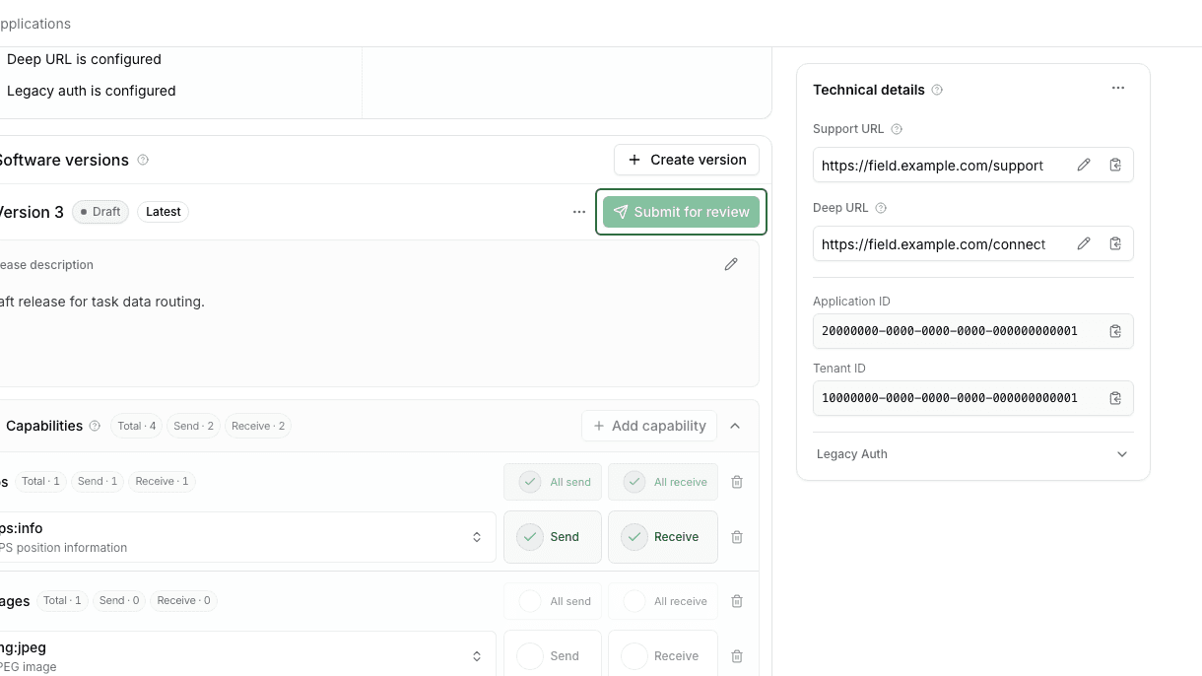Click the Capabilities help icon
1202x676 pixels.
coord(95,426)
